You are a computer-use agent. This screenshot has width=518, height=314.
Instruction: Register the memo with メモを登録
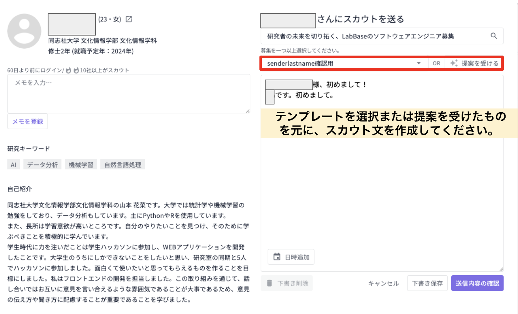coord(27,121)
